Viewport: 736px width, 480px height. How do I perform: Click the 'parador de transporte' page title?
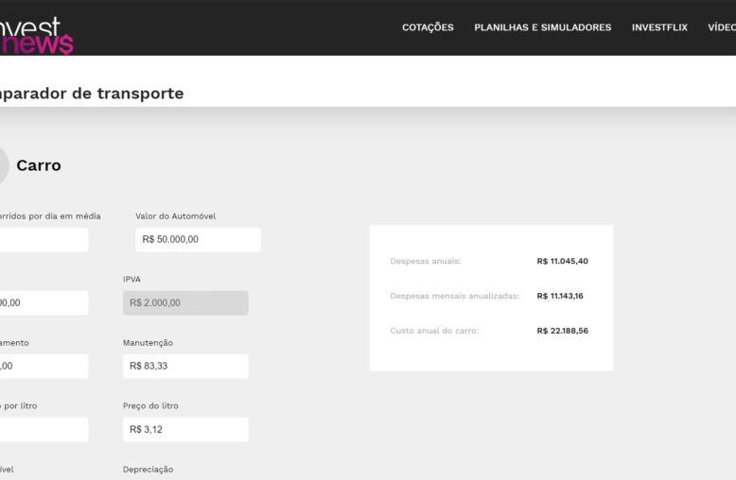point(92,94)
